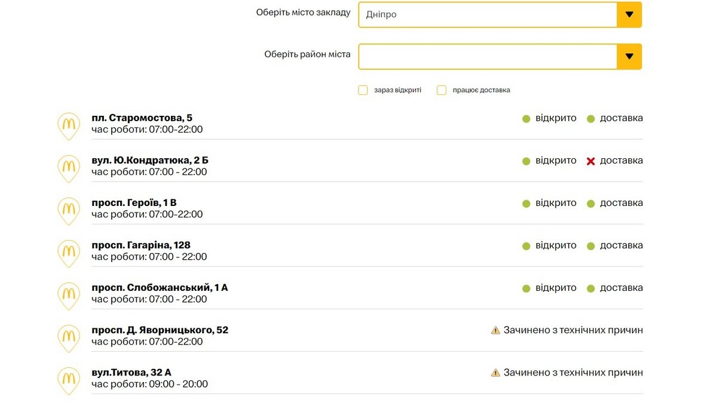Click the McDonald's pin for вул.Титова, 32 А

[x=69, y=380]
